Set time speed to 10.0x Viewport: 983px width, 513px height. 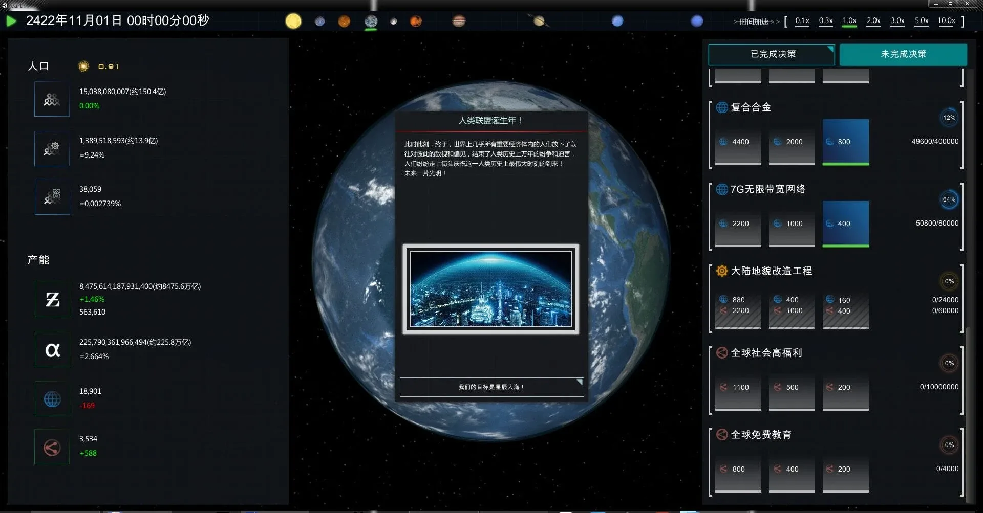[x=946, y=21]
